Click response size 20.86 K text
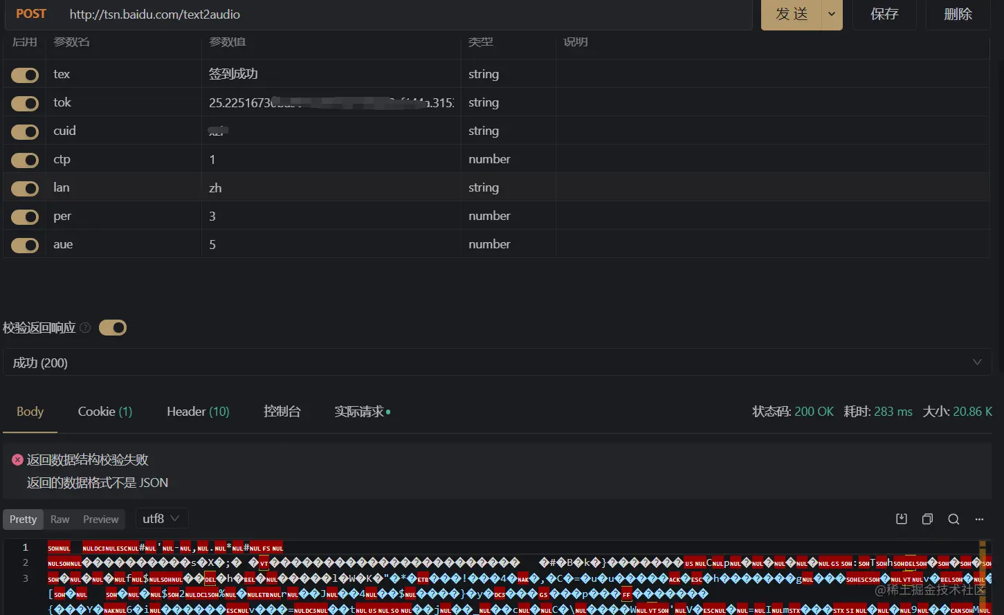The height and width of the screenshot is (615, 1004). pyautogui.click(x=973, y=412)
